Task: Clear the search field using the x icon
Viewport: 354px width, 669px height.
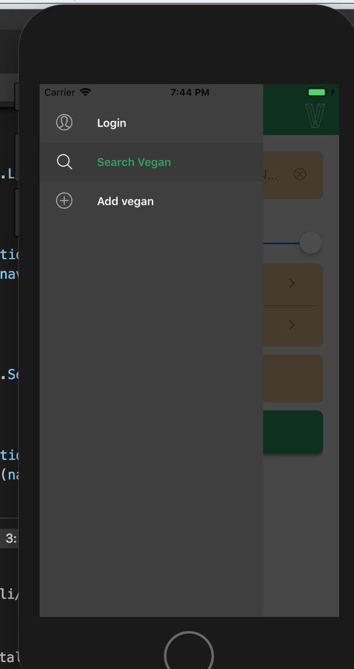Action: [300, 174]
